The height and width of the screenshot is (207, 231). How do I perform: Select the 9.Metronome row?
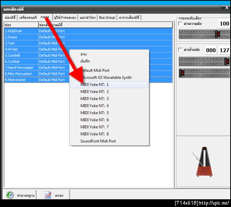88,80
